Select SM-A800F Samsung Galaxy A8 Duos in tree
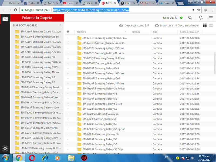216x162 pixels. tap(38, 62)
